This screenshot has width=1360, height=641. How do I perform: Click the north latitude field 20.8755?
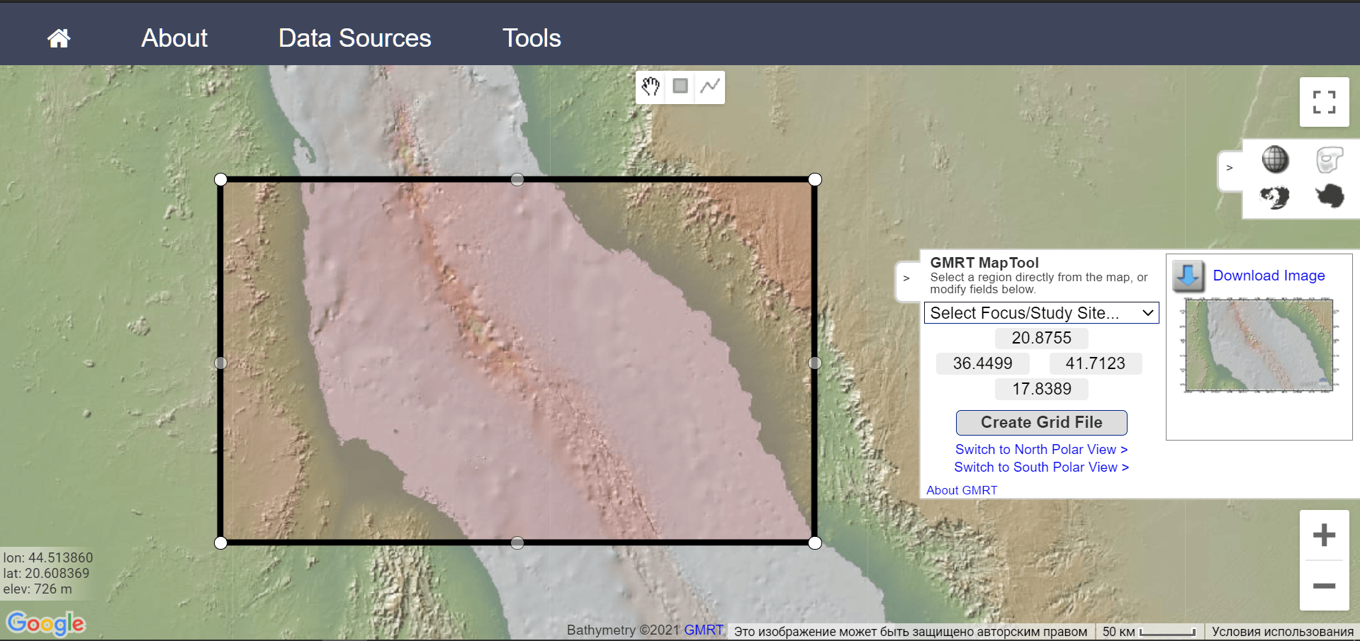pos(1041,338)
